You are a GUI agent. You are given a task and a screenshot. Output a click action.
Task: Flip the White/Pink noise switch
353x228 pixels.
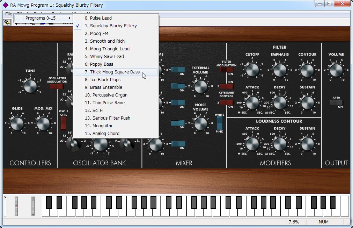click(219, 123)
